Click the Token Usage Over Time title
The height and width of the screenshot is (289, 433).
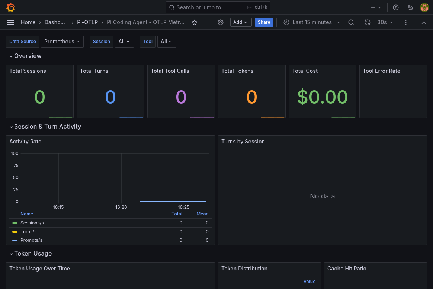(x=39, y=269)
